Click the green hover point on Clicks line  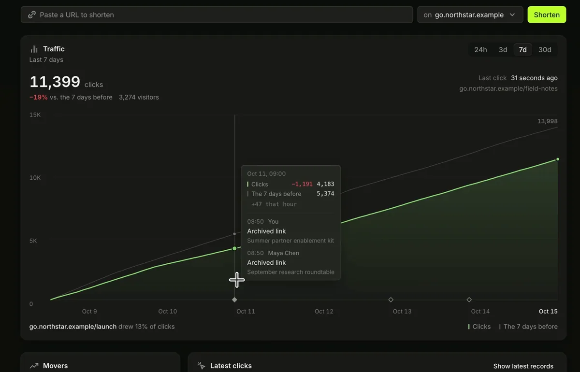pos(234,248)
